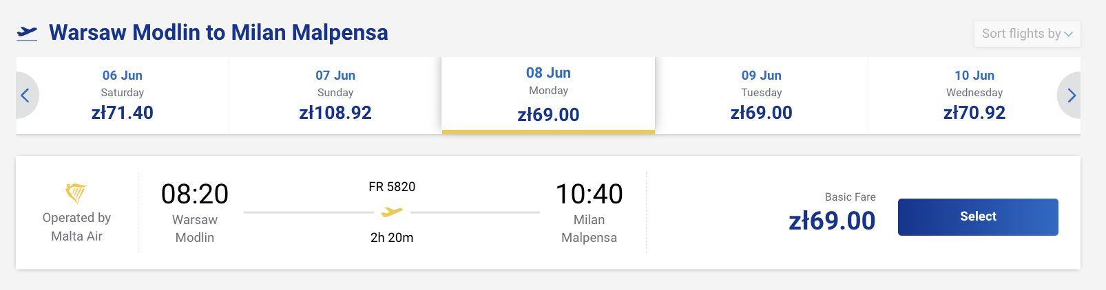Click the departing airplane icon beside route title

(27, 33)
